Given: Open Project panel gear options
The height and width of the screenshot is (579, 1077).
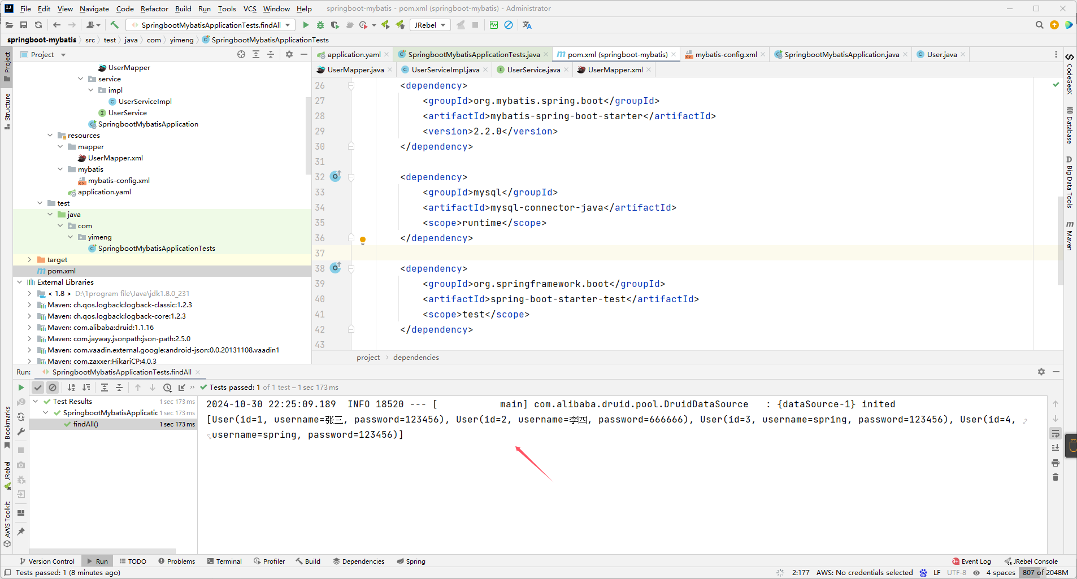Looking at the screenshot, I should coord(289,54).
